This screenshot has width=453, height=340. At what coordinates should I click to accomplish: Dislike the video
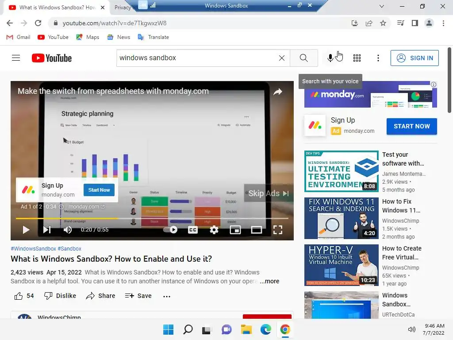point(60,296)
